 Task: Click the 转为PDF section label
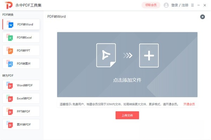8,76
